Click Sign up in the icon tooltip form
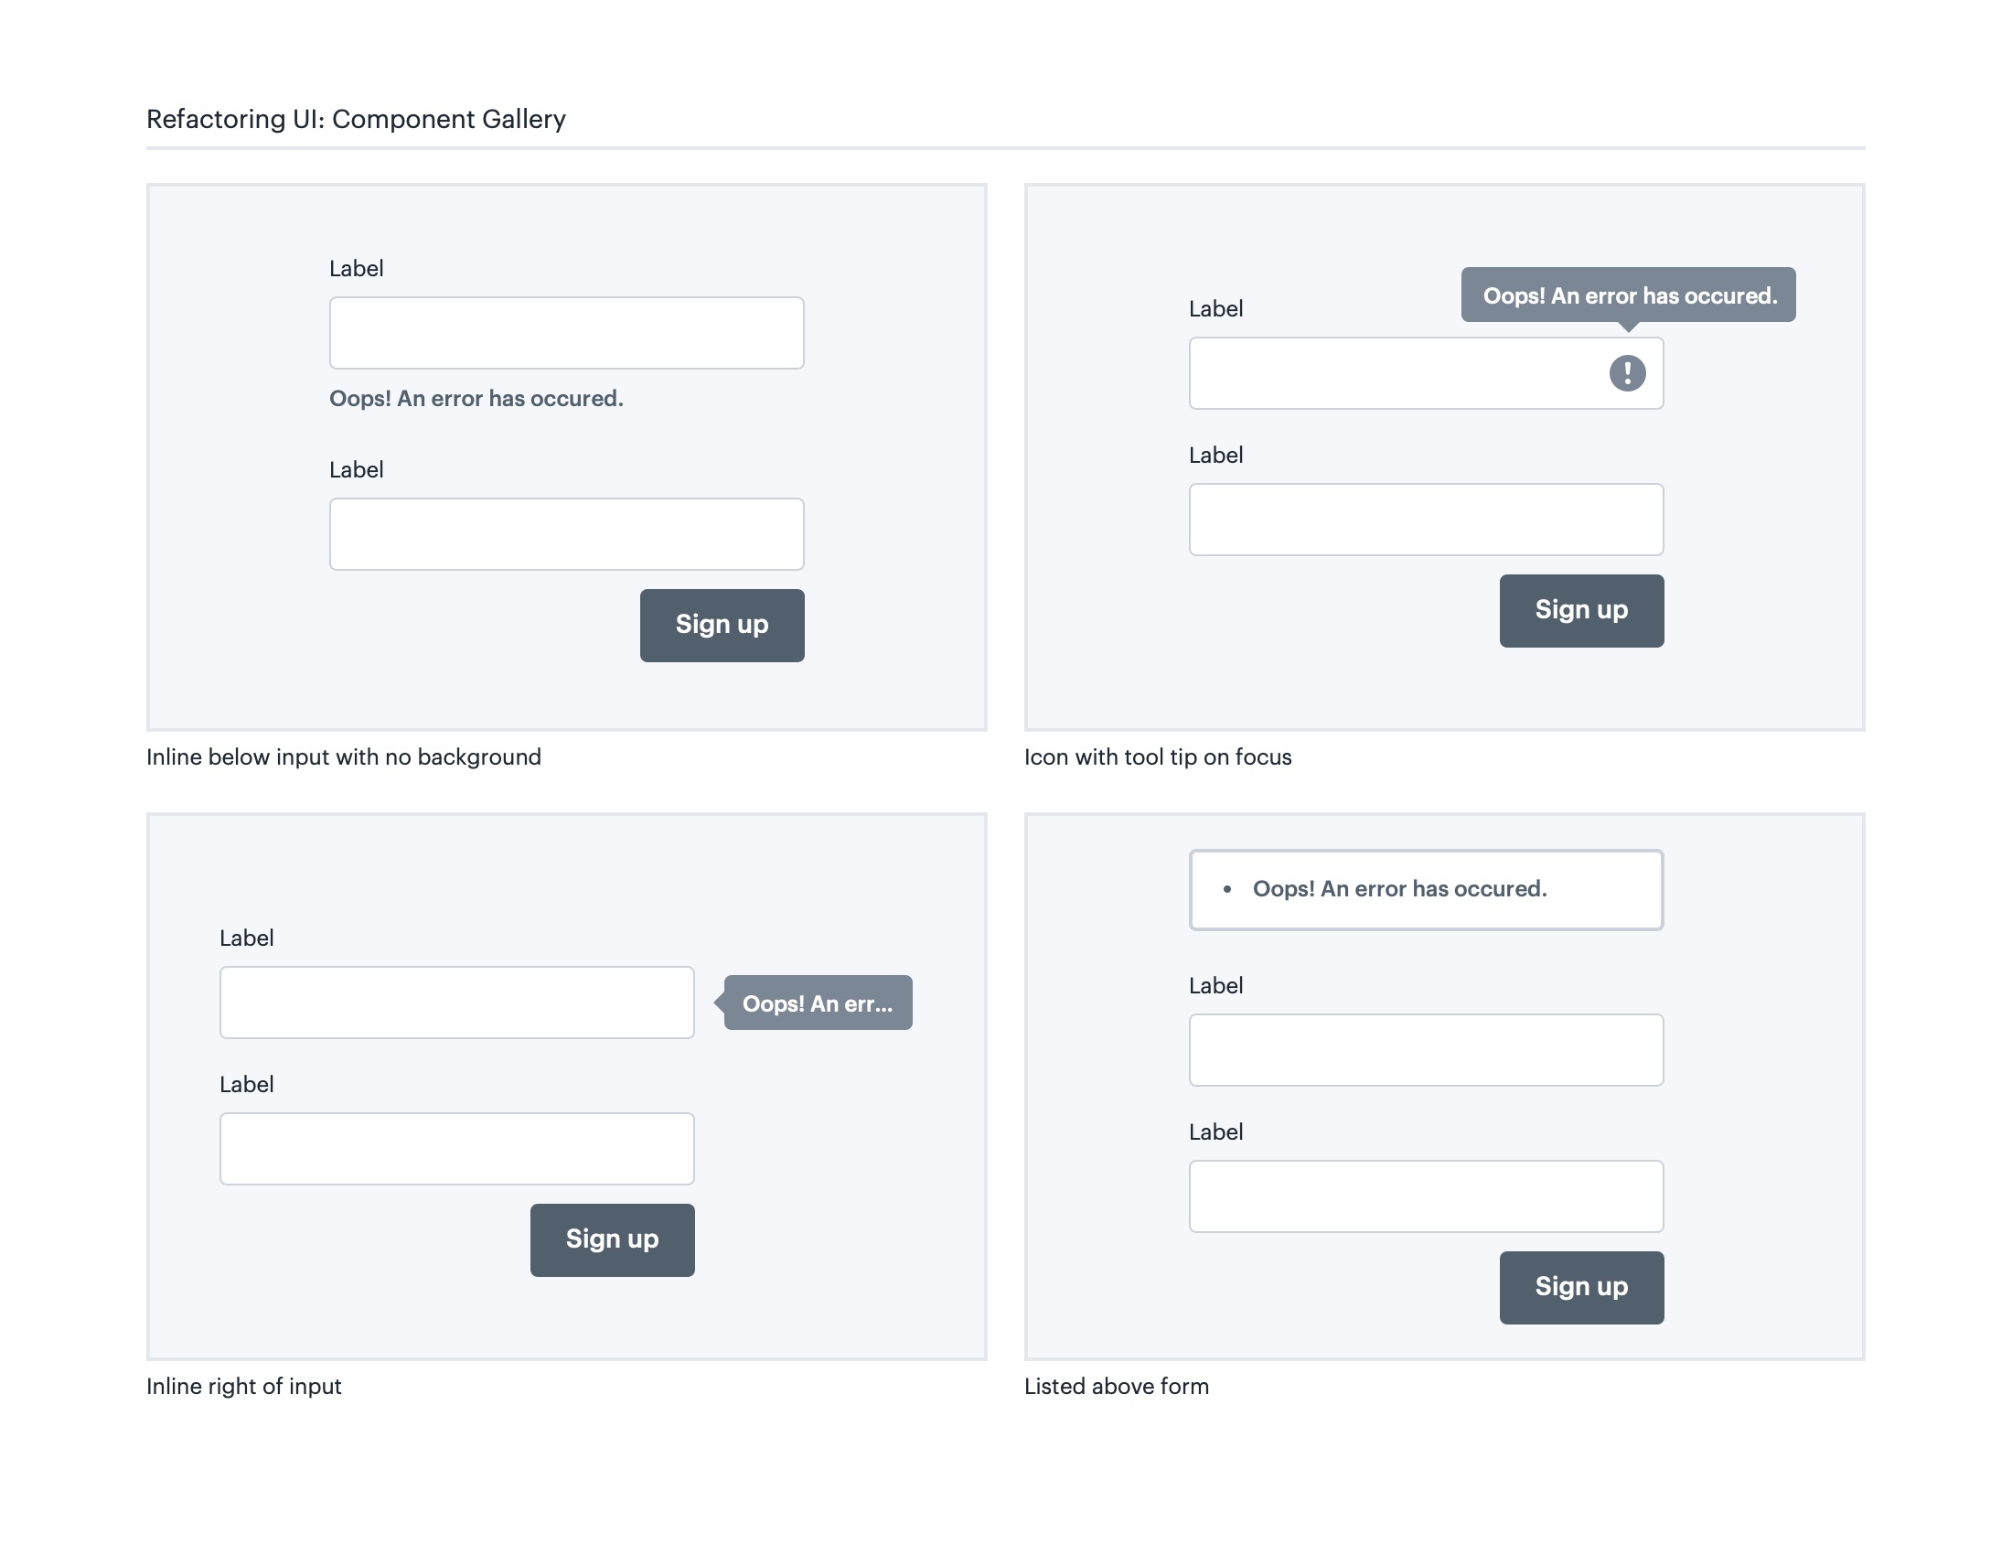This screenshot has width=2012, height=1555. click(1581, 610)
